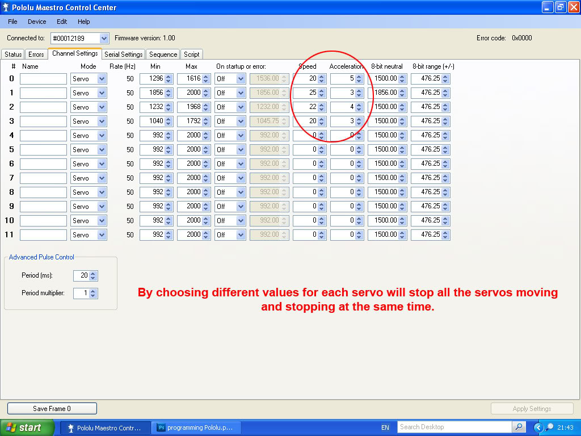Click the Acceleration stepper arrows for channel 0
The height and width of the screenshot is (436, 581).
(x=359, y=78)
